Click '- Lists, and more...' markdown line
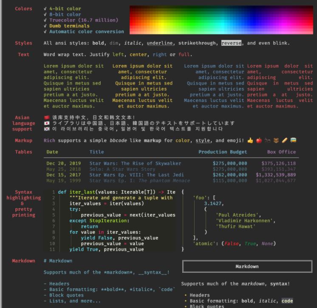Screen dimensions: 317x308 [x=72, y=301]
